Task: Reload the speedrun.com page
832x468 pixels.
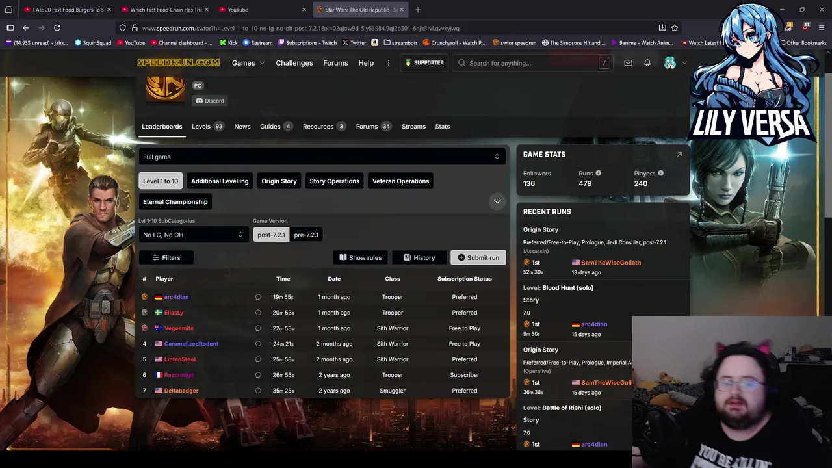Action: pyautogui.click(x=57, y=28)
